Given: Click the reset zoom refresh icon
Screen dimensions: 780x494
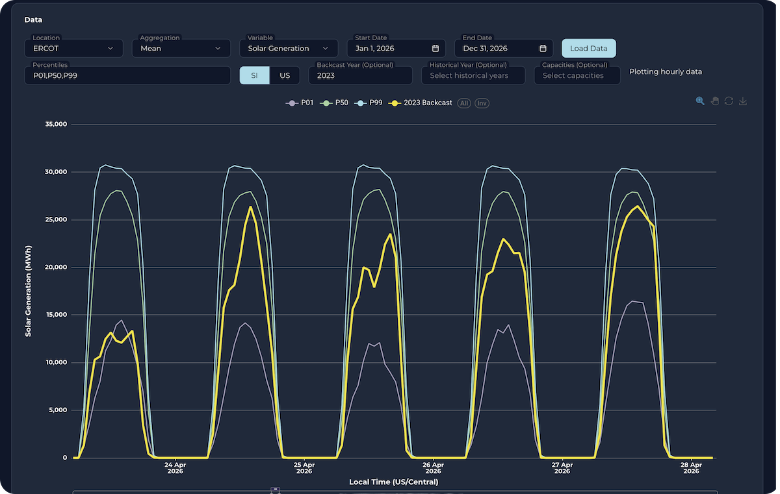Looking at the screenshot, I should 729,101.
